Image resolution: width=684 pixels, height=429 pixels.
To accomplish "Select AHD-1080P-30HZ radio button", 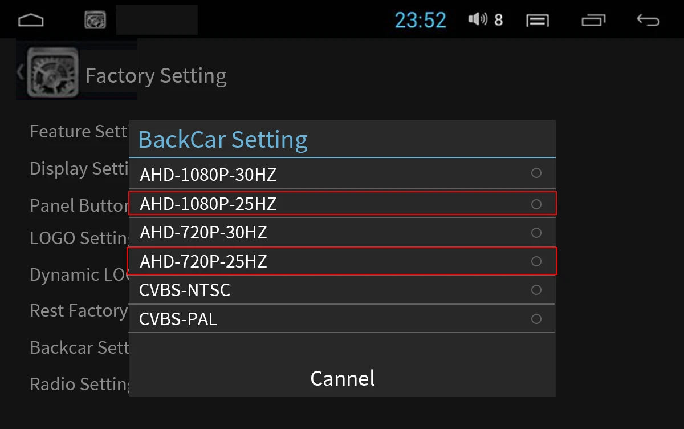I will coord(536,173).
